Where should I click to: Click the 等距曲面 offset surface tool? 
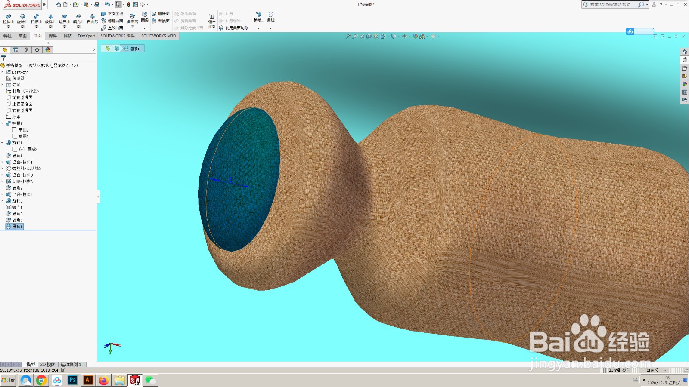pyautogui.click(x=112, y=21)
